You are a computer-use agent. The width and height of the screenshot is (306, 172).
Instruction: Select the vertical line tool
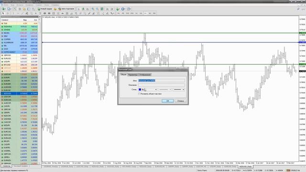(x=13, y=13)
